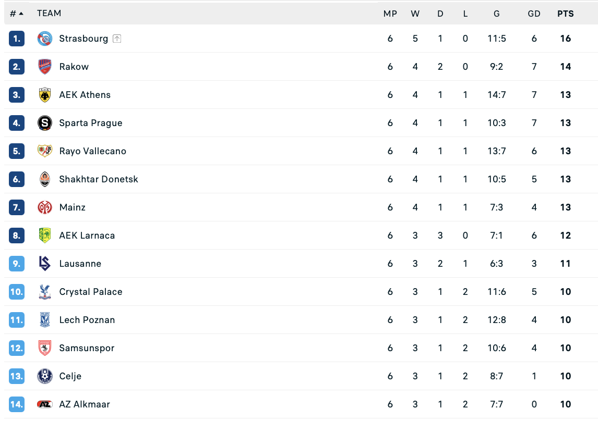The width and height of the screenshot is (598, 421).
Task: Click the Strasbourg club crest icon
Action: [45, 39]
